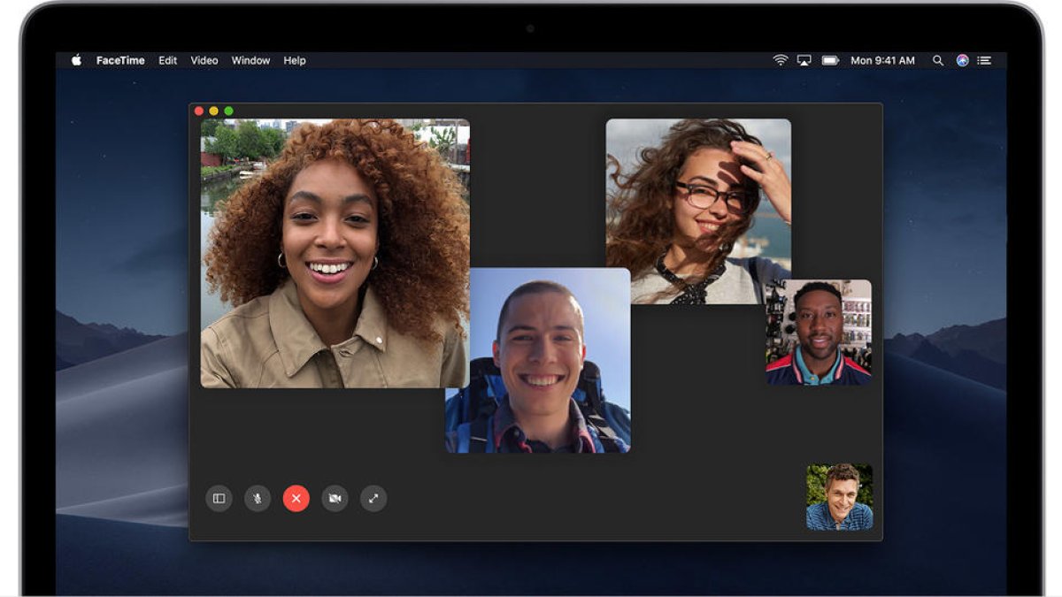Select the man with backpack video tile

pyautogui.click(x=538, y=360)
